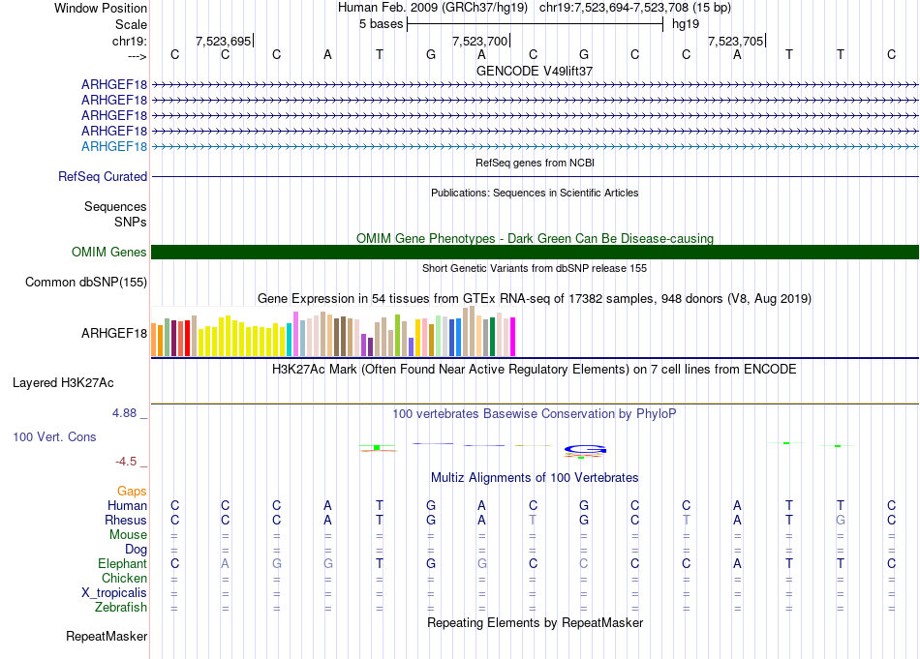Click the light-blue ARHGEF18 transcript label
Viewport: 920px width, 659px height.
click(x=114, y=146)
